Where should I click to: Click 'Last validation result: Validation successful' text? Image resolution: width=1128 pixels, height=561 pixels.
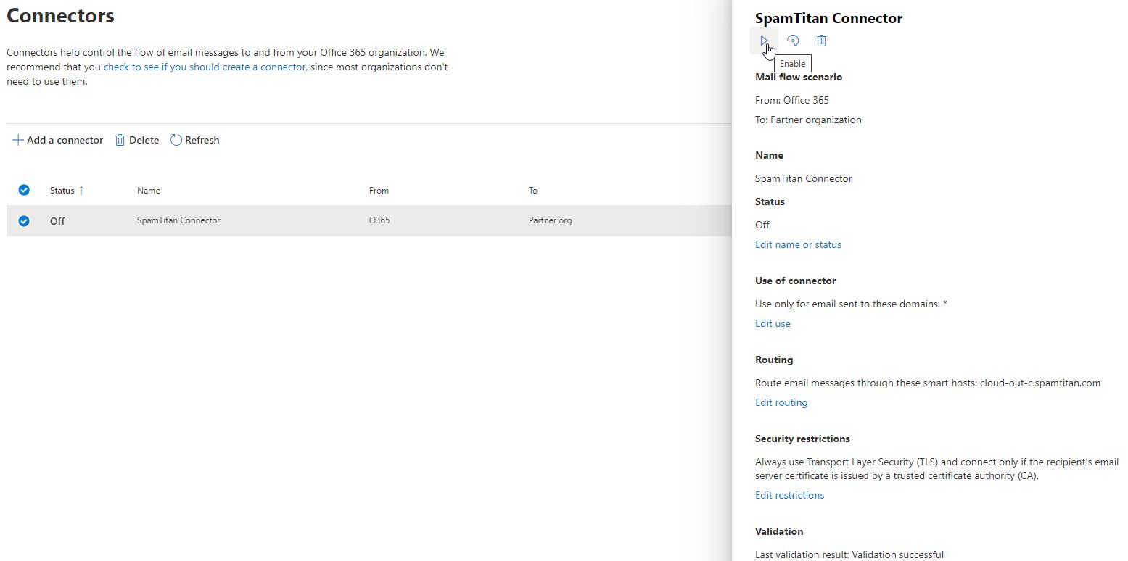pos(849,554)
